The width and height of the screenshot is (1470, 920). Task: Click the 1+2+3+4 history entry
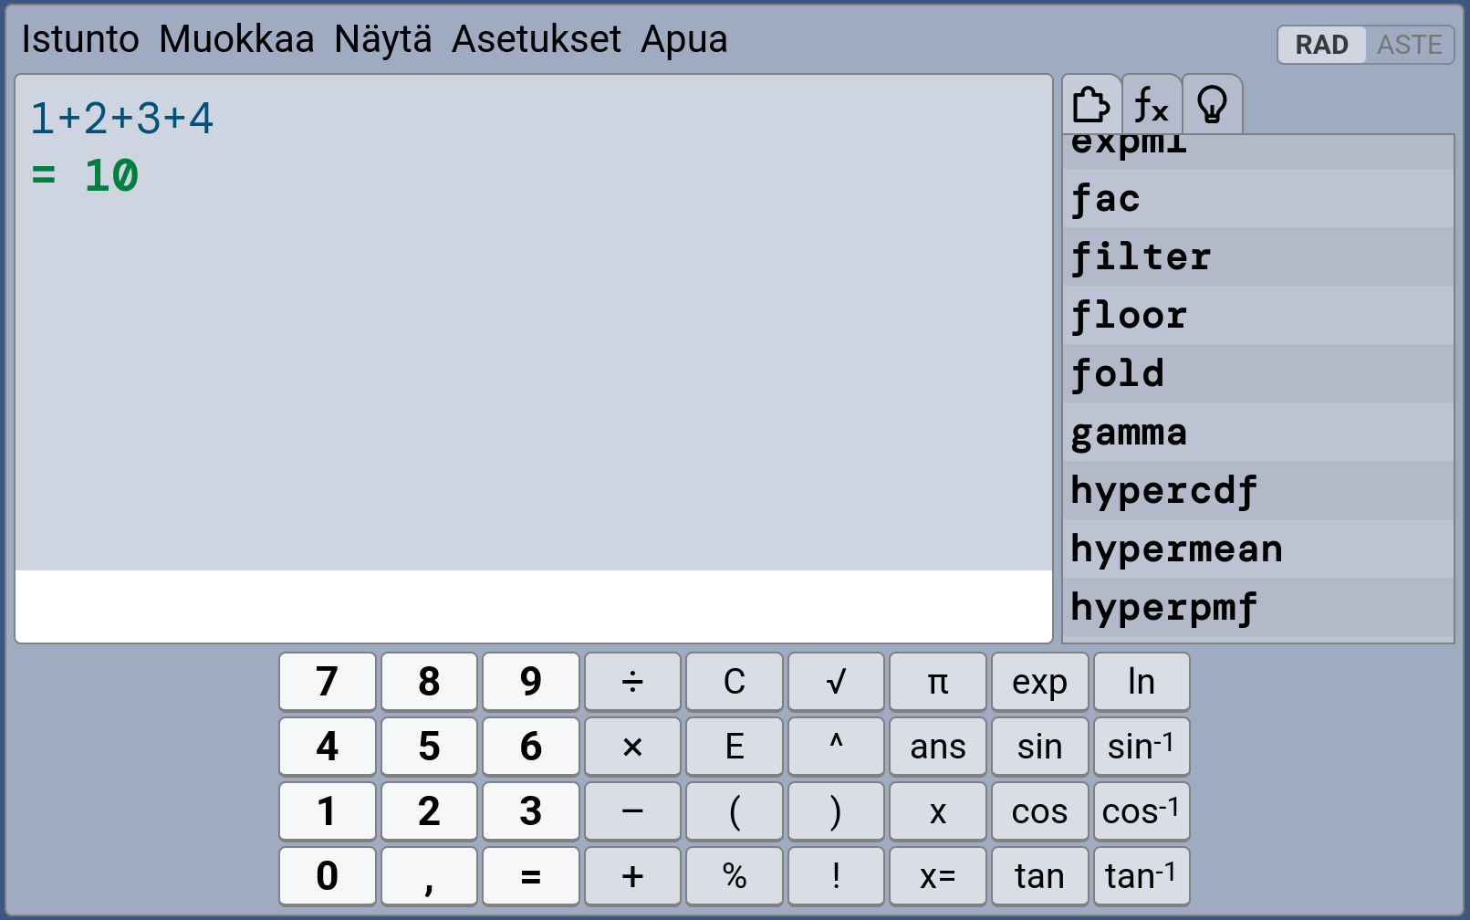[122, 119]
